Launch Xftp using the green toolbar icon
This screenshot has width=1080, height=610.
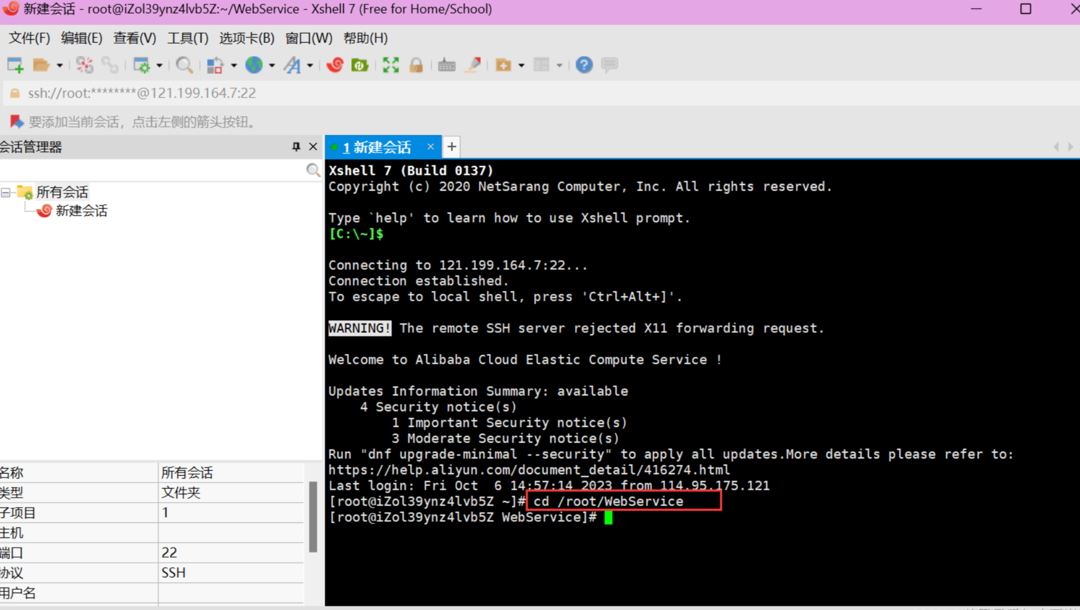pyautogui.click(x=360, y=65)
